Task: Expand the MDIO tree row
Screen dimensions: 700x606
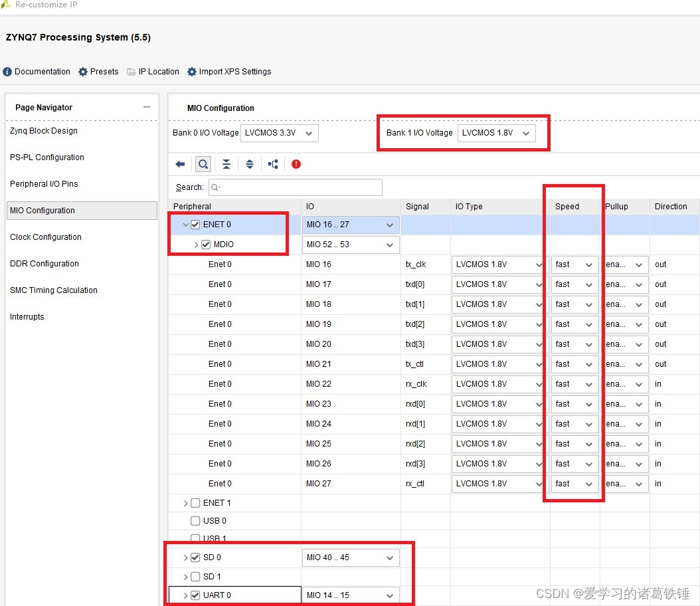Action: (x=196, y=245)
